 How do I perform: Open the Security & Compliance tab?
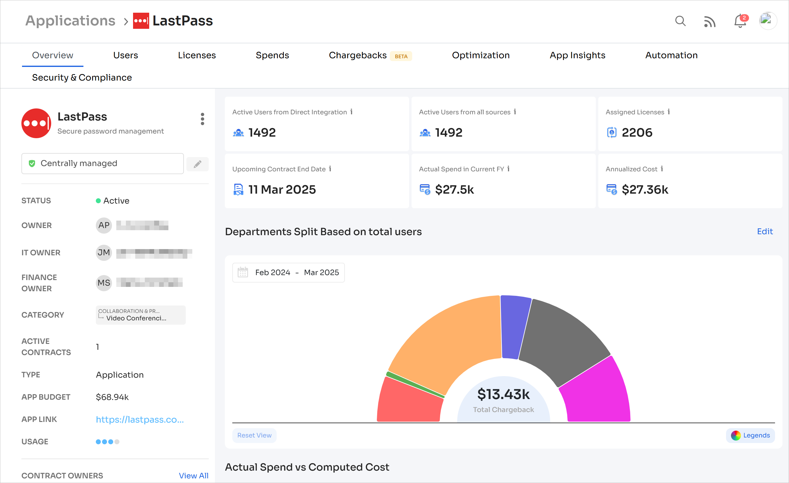click(82, 78)
